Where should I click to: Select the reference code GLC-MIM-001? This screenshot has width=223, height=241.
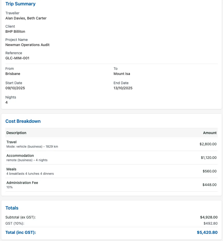point(17,58)
